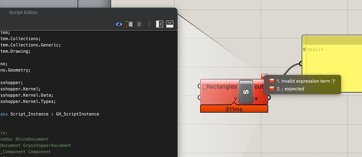Click the 'a' output grip circle
The width and height of the screenshot is (362, 157).
point(269,98)
